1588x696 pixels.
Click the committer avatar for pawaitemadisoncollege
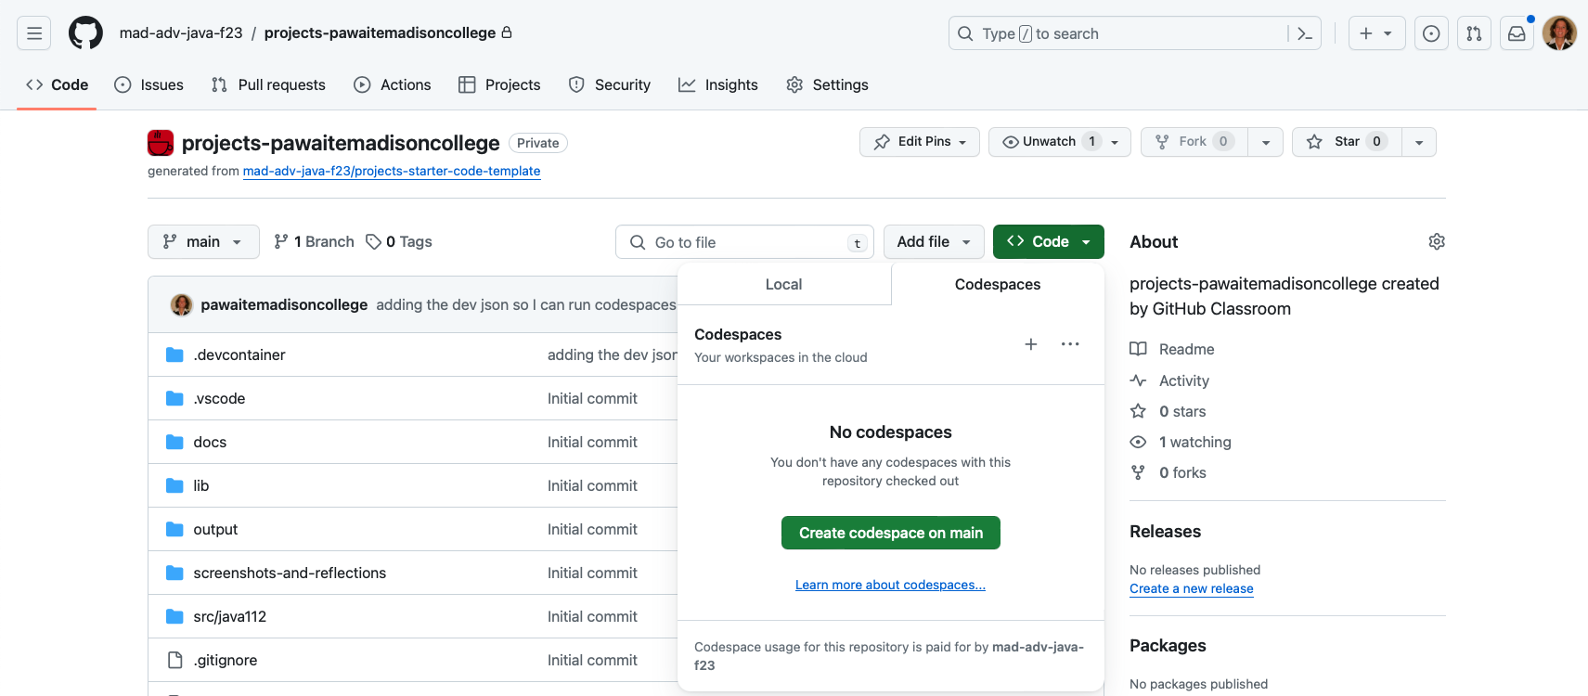click(x=182, y=304)
